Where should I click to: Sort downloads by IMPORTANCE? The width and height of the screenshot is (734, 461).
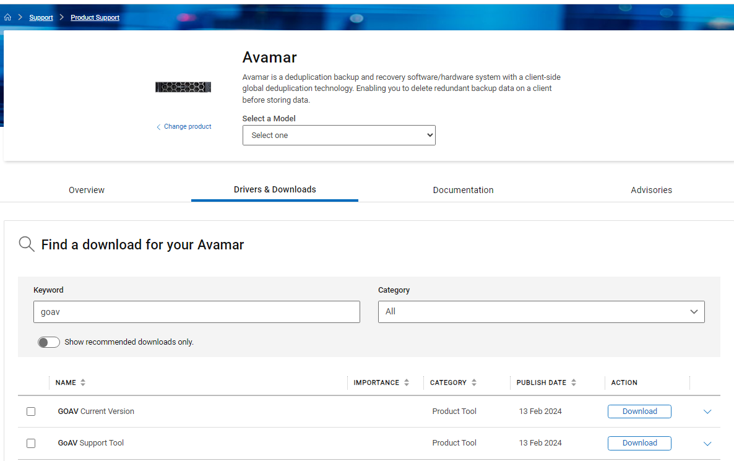click(407, 382)
